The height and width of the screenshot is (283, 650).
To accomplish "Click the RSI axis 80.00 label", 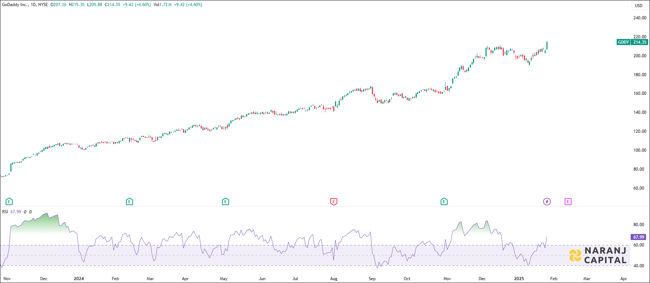I will [639, 225].
